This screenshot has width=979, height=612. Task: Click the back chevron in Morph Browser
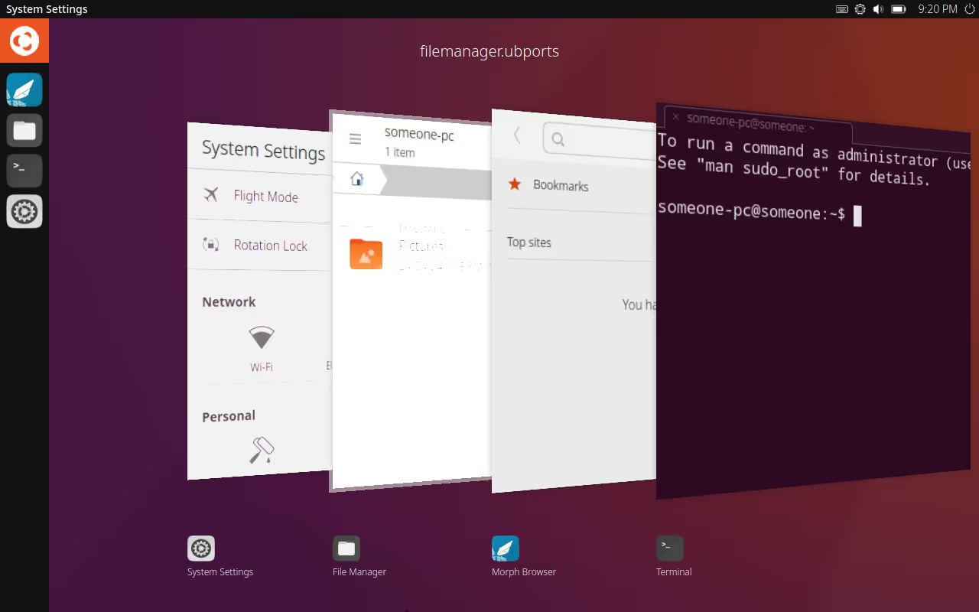[x=516, y=135]
